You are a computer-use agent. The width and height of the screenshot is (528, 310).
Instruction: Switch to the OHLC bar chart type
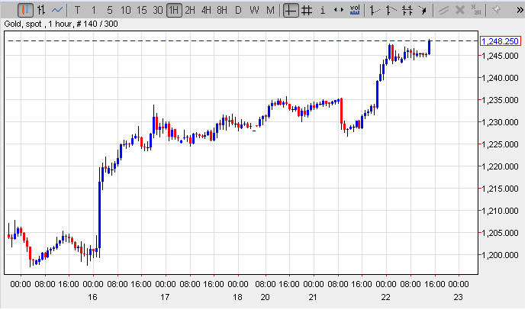[41, 10]
